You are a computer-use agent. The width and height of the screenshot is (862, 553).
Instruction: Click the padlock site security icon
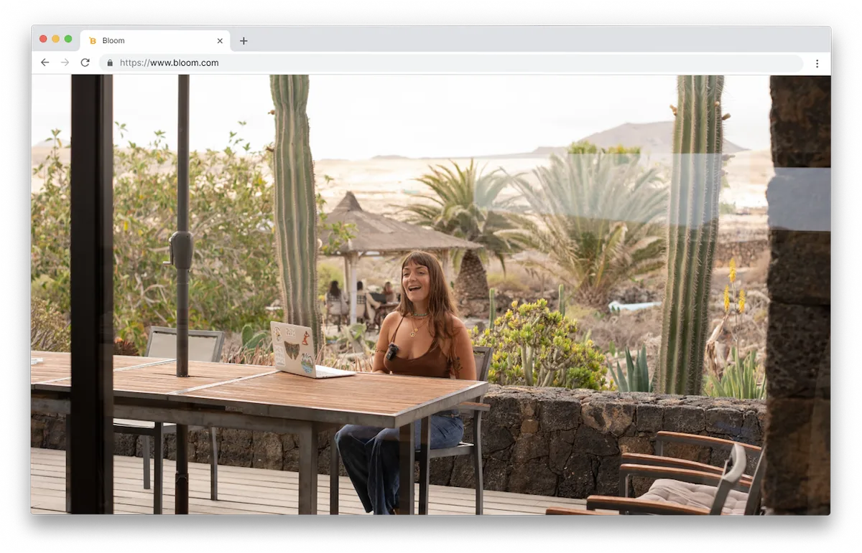[110, 63]
